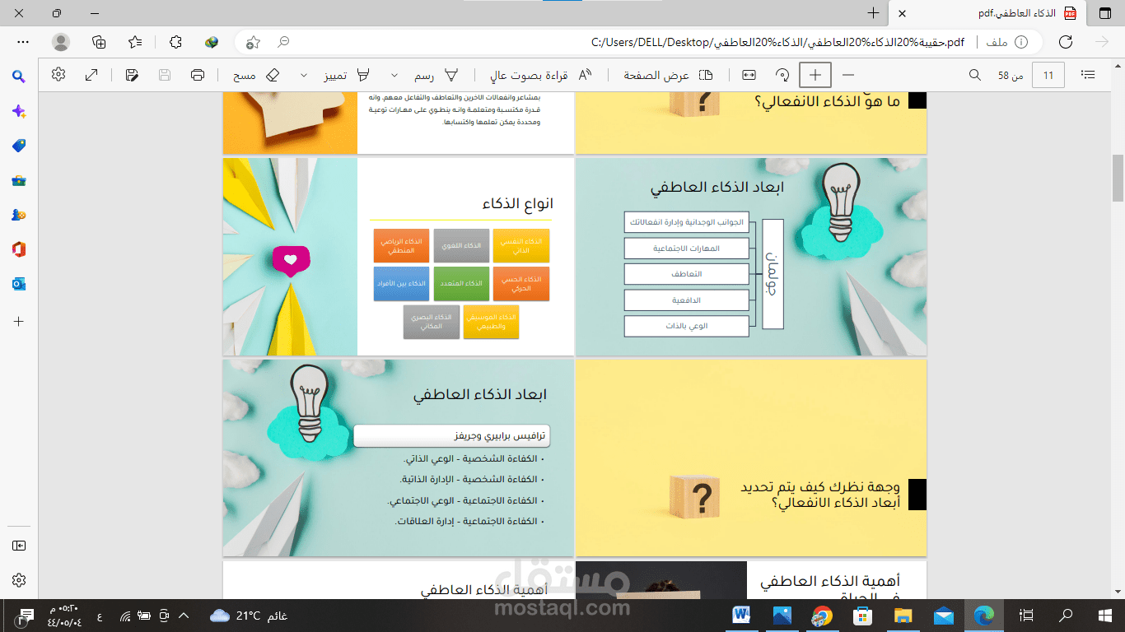Add a sidebar app with plus
The width and height of the screenshot is (1125, 632).
19,321
